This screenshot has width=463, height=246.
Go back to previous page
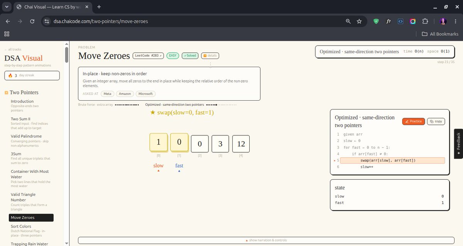8,21
